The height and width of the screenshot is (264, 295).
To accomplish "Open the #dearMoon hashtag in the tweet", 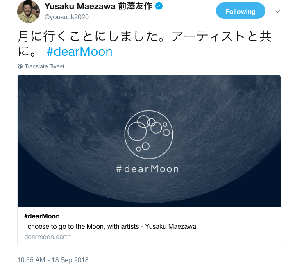I will click(x=79, y=51).
